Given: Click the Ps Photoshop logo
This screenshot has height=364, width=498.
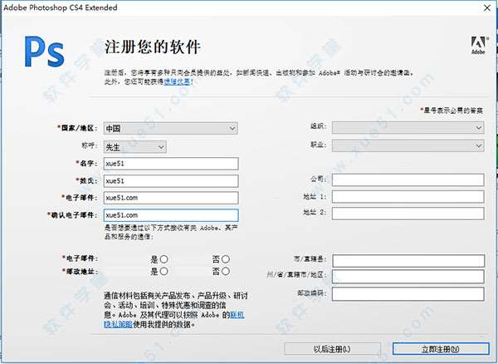Looking at the screenshot, I should click(45, 52).
